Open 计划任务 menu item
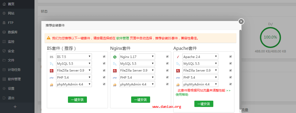This screenshot has width=296, height=113. tap(17, 70)
